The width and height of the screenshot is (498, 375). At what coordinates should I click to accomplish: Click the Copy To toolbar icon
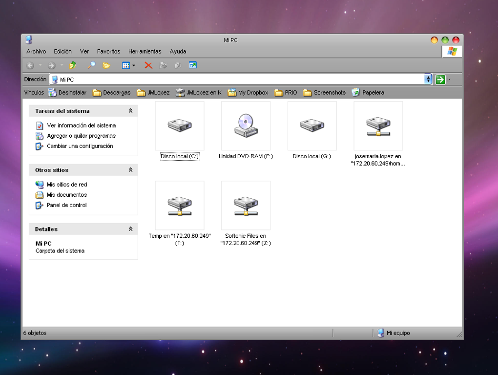[x=178, y=65]
